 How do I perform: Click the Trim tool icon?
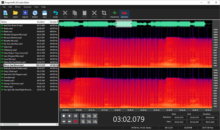click(104, 14)
